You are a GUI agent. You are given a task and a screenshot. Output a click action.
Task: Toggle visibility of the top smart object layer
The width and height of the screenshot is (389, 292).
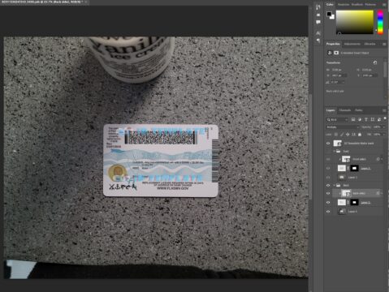tap(328, 144)
